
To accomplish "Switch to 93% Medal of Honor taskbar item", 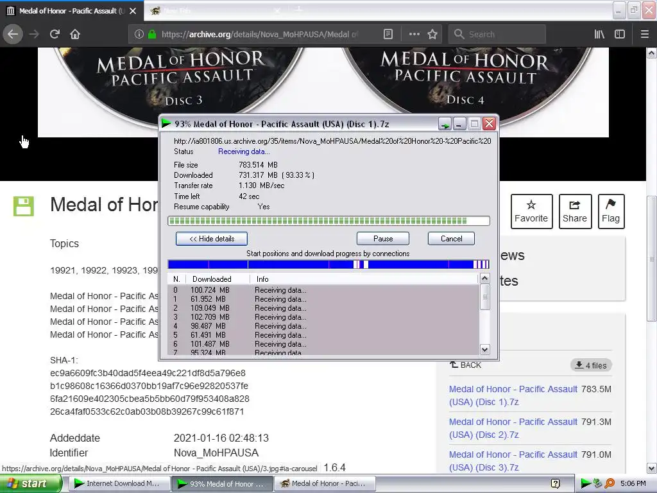I will click(223, 483).
